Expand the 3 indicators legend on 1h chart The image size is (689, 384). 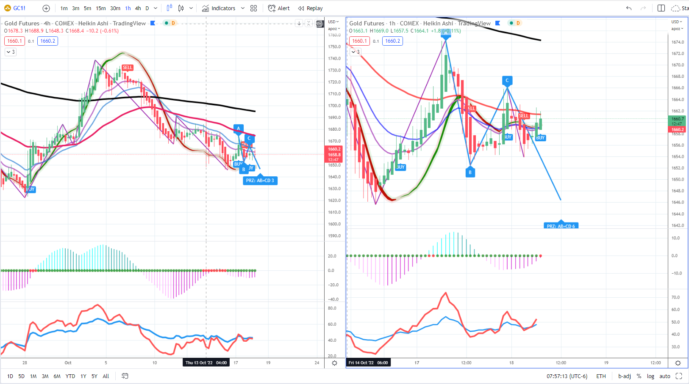pyautogui.click(x=355, y=52)
